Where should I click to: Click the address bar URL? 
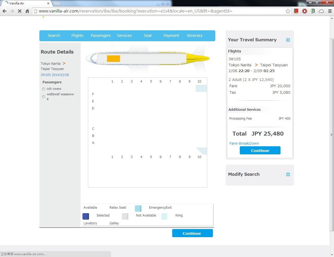tap(135, 11)
